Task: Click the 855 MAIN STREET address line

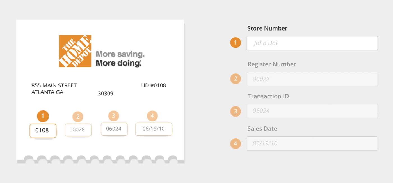Action: pos(54,85)
